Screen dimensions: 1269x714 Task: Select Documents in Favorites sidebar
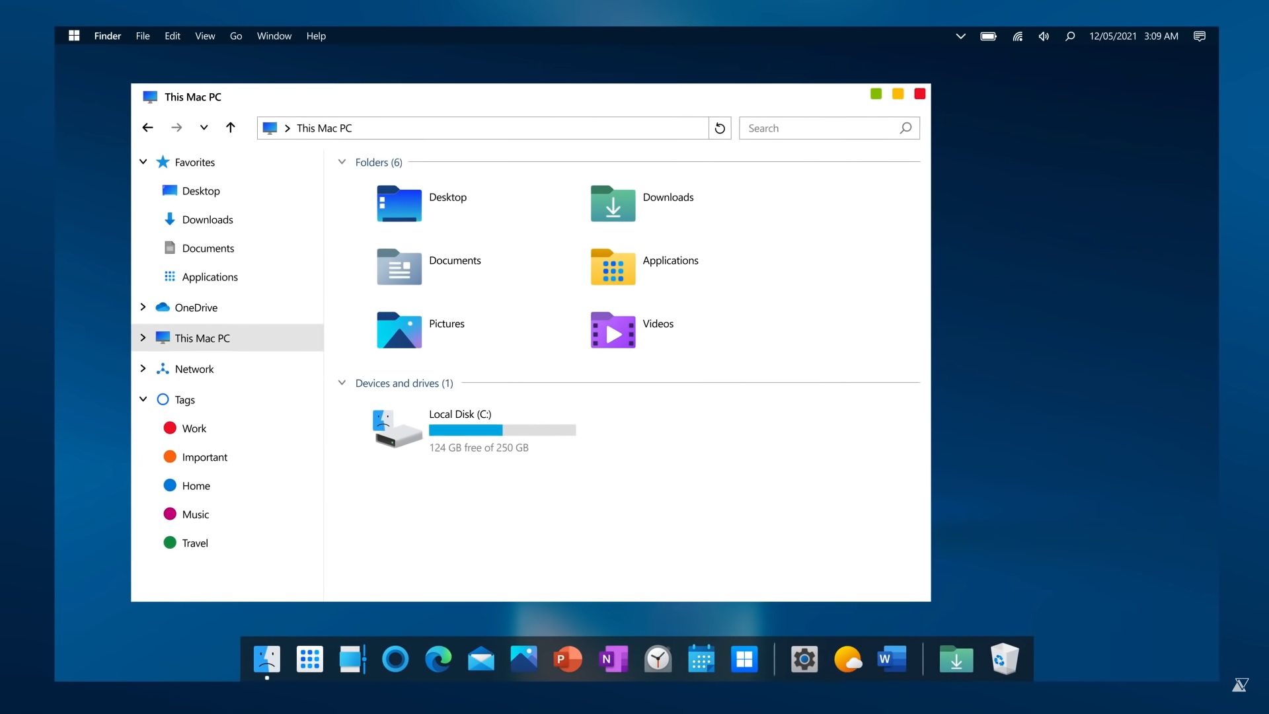click(x=208, y=249)
